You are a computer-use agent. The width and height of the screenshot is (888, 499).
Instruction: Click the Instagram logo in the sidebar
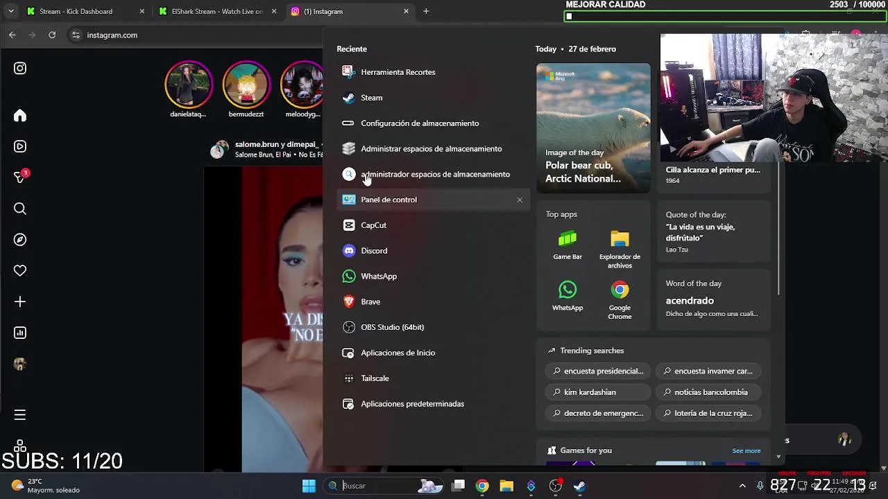[x=20, y=68]
